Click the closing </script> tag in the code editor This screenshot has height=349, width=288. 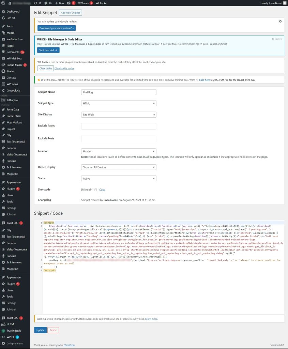[49, 270]
